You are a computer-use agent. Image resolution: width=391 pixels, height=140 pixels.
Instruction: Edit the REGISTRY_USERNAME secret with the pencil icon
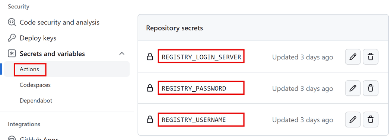353,120
